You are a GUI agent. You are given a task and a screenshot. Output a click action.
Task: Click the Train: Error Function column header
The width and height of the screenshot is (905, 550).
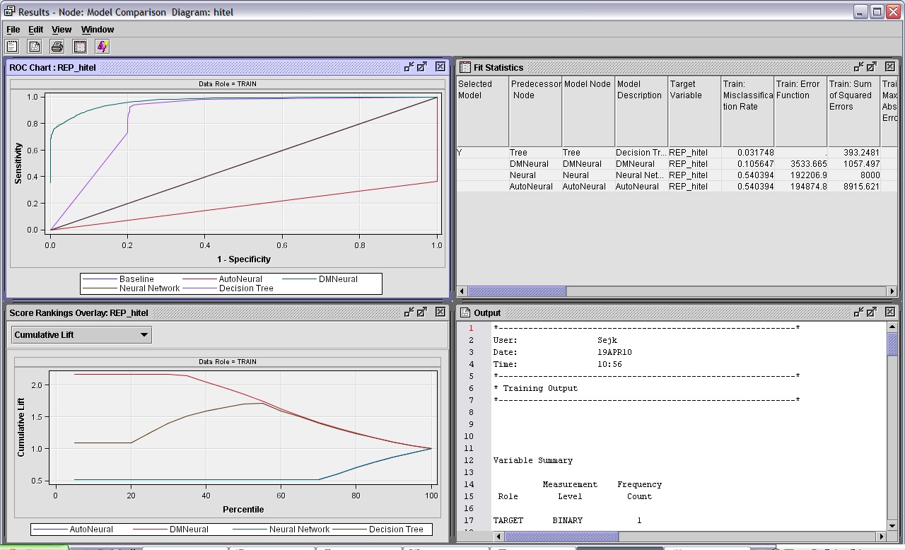click(x=800, y=112)
